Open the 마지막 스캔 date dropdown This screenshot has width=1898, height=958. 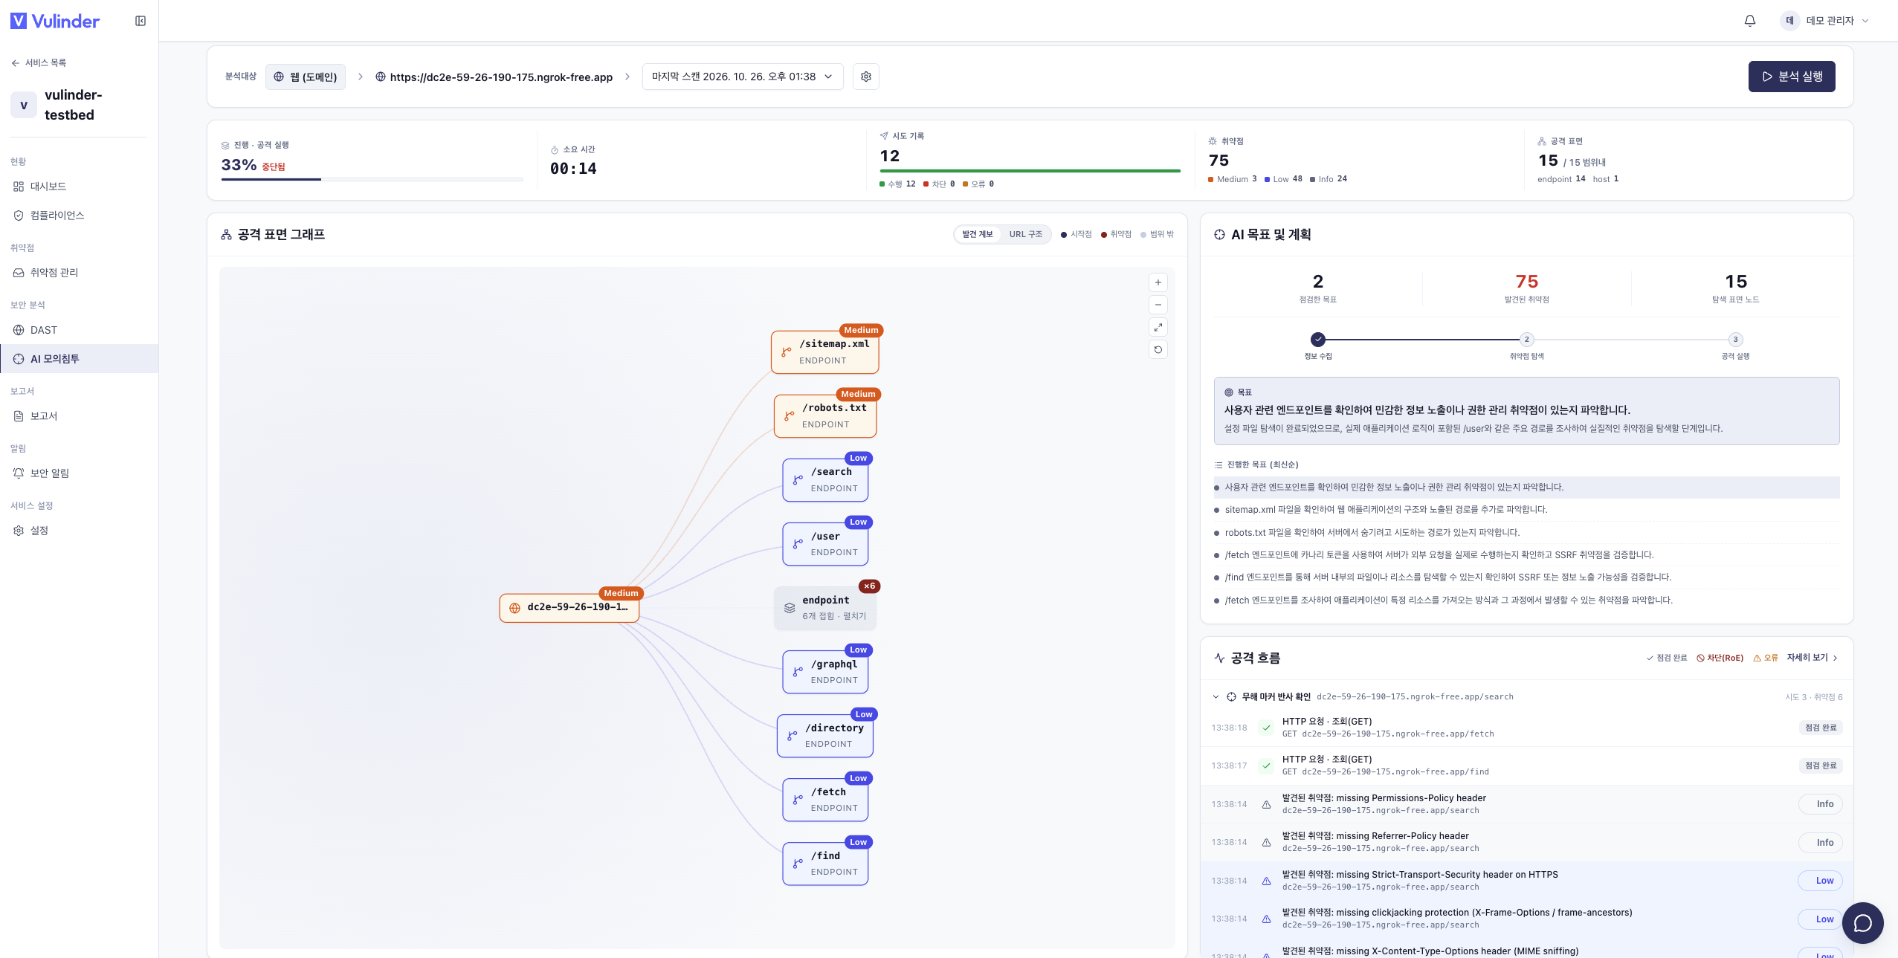pos(742,77)
